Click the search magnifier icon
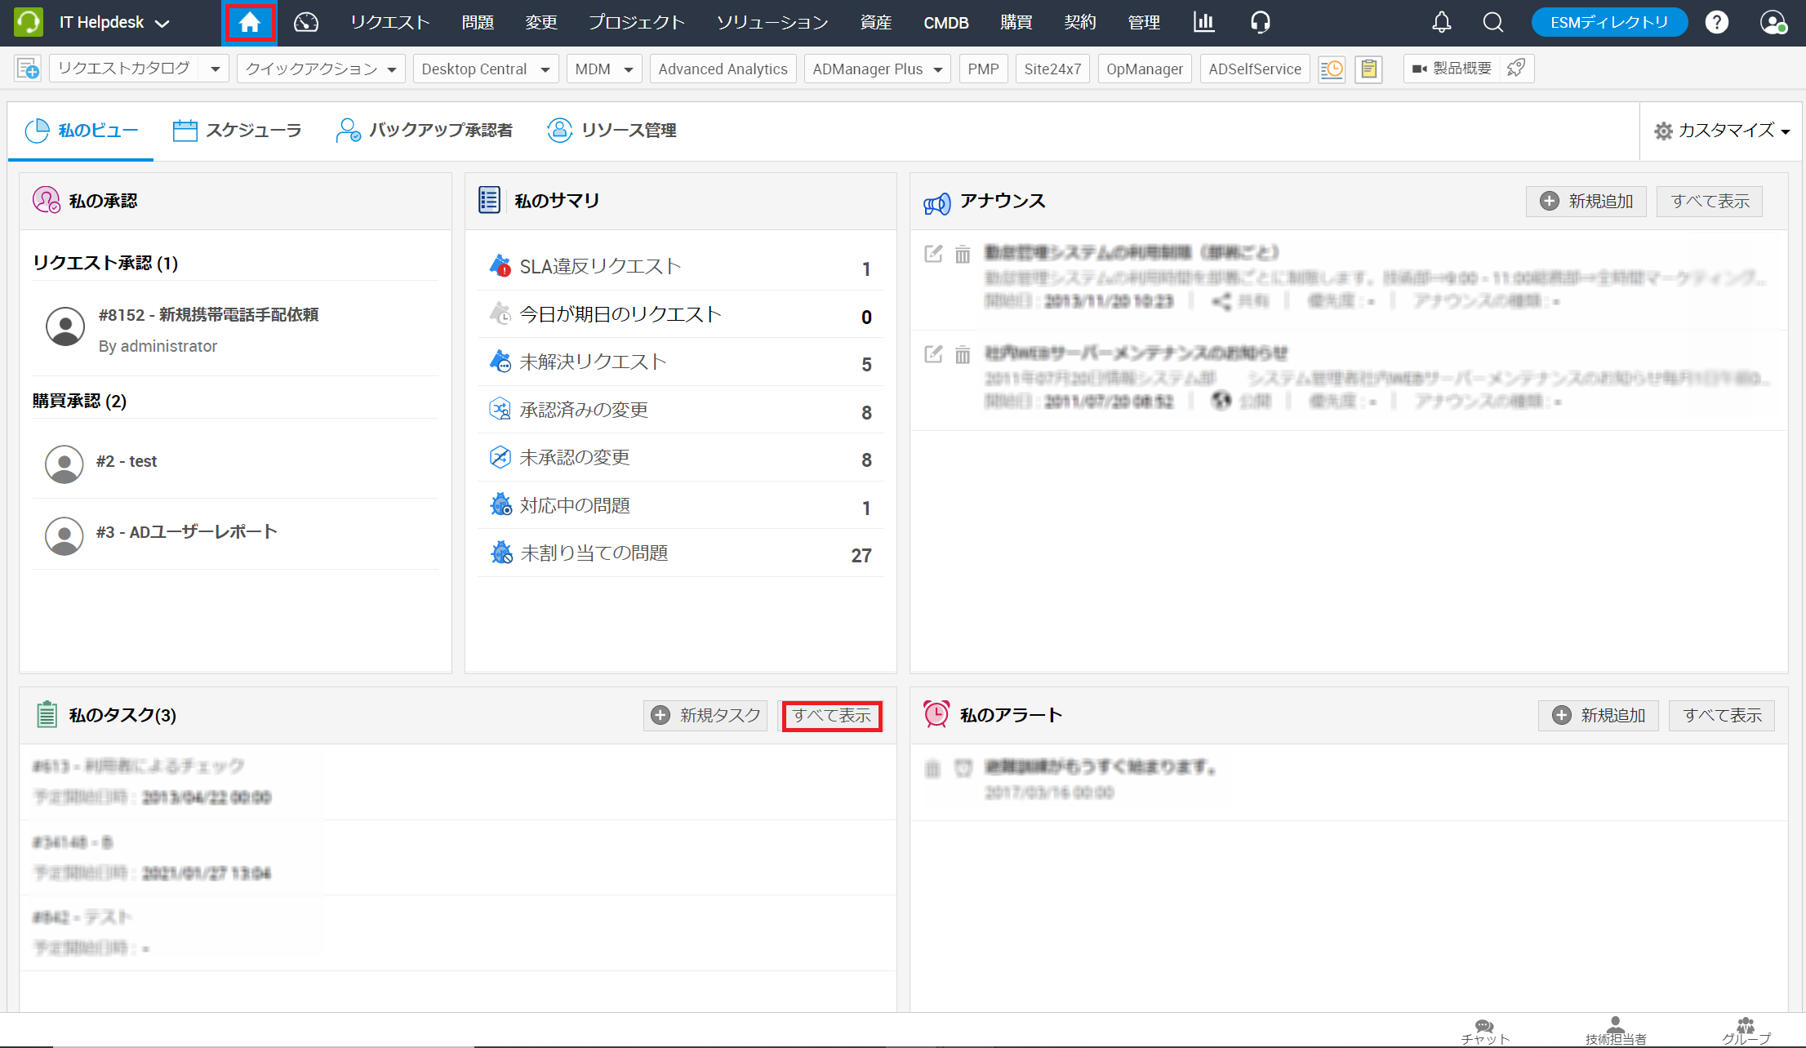Viewport: 1806px width, 1048px height. [1492, 22]
